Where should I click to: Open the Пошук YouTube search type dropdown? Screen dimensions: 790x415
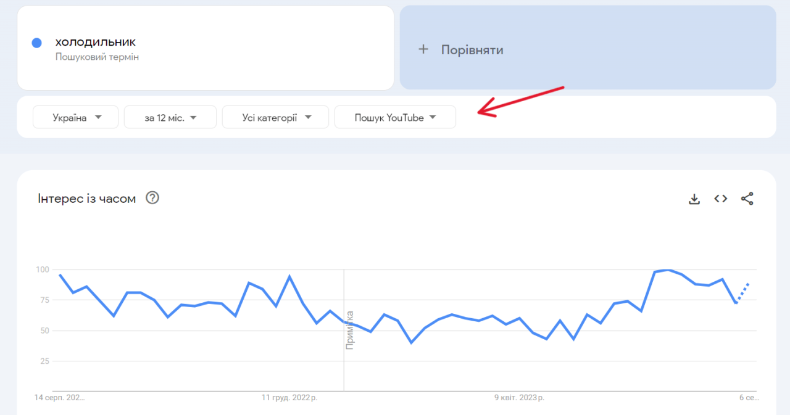pos(395,117)
